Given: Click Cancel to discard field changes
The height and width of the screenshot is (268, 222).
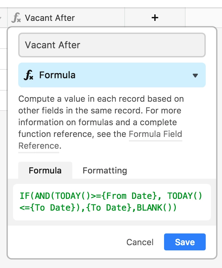Looking at the screenshot, I should [140, 242].
